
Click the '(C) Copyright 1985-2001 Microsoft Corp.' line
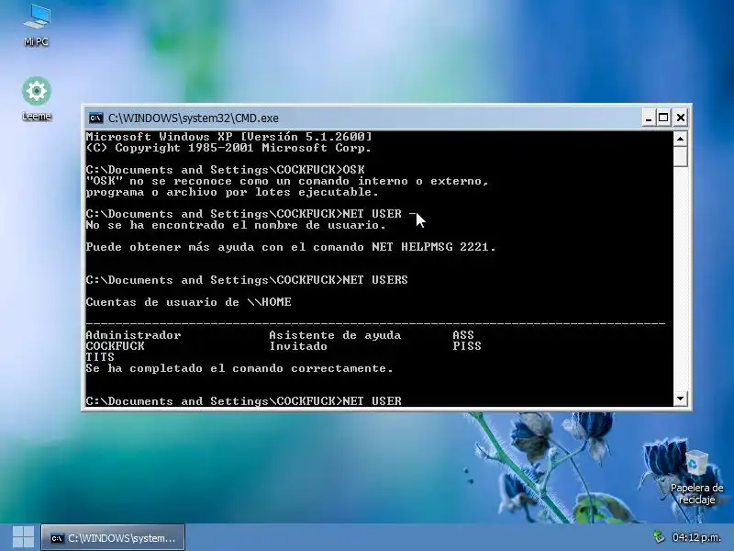[228, 148]
